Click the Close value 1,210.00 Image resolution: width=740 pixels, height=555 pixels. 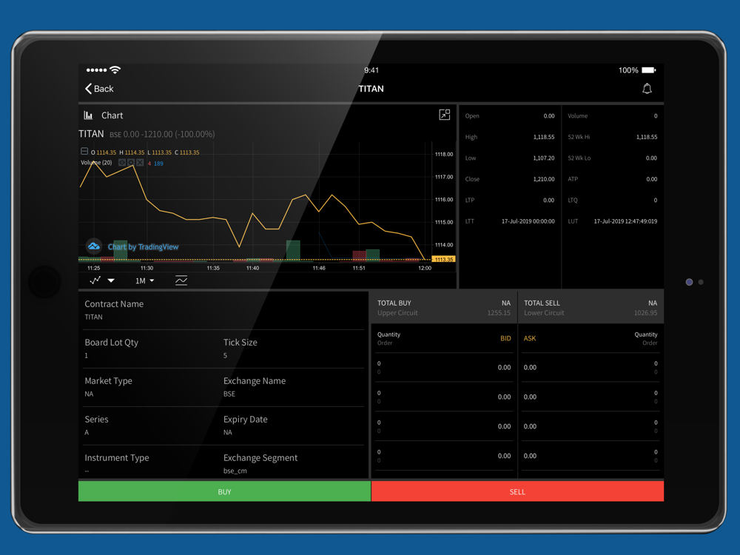click(x=544, y=179)
